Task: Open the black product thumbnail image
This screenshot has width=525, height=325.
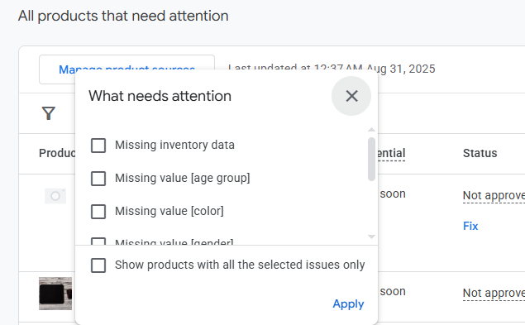Action: pos(55,294)
